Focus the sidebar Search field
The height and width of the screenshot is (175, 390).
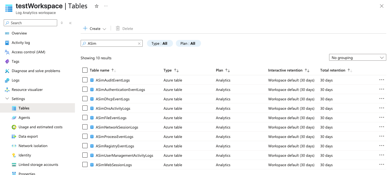coord(30,23)
